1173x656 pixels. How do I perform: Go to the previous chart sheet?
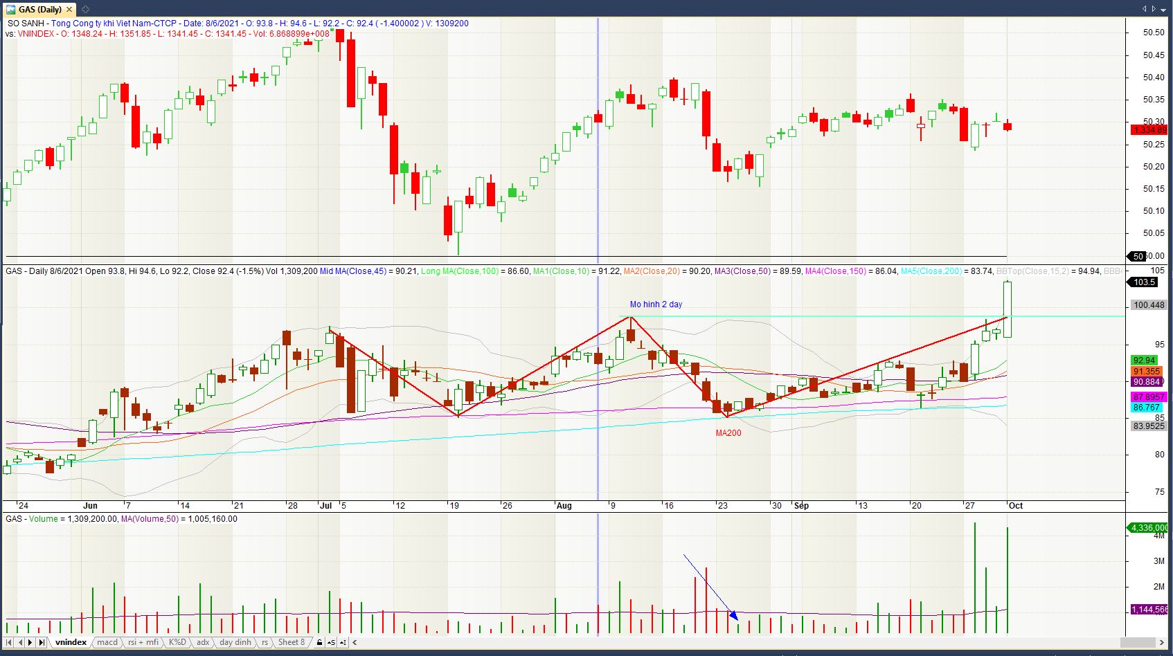pos(19,642)
